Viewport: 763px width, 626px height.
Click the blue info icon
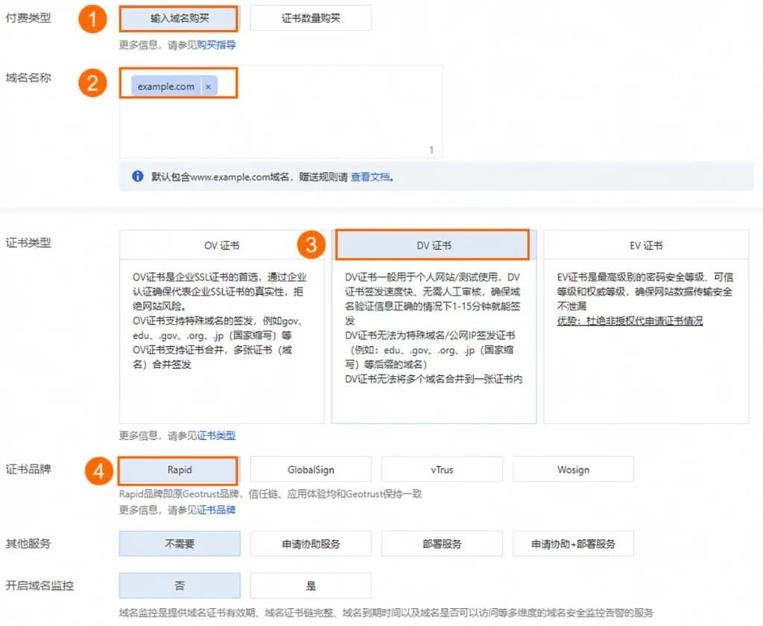click(138, 177)
